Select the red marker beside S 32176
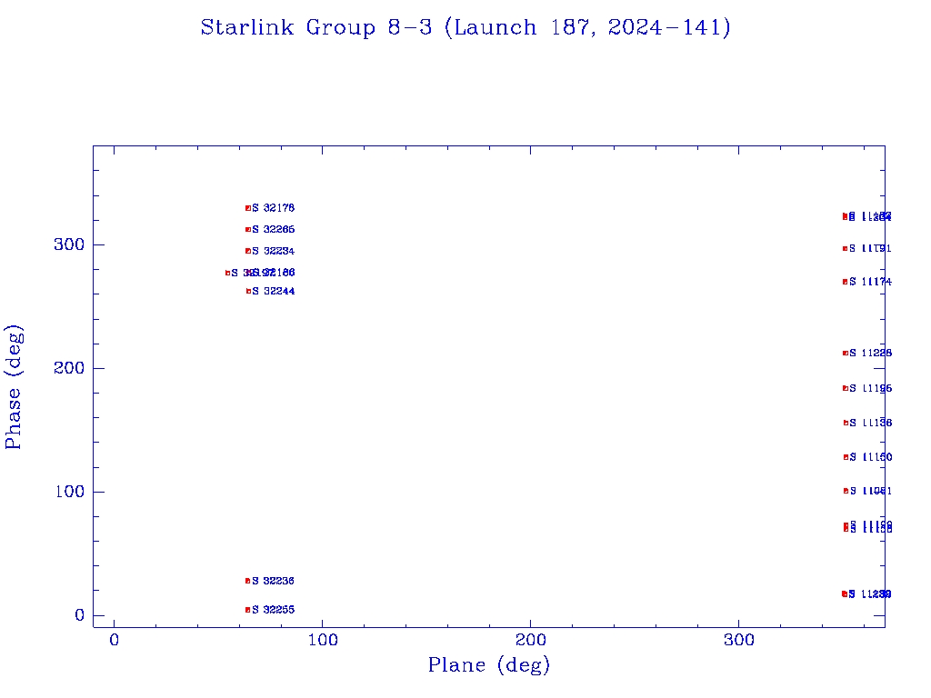This screenshot has height=698, width=931. coord(247,208)
